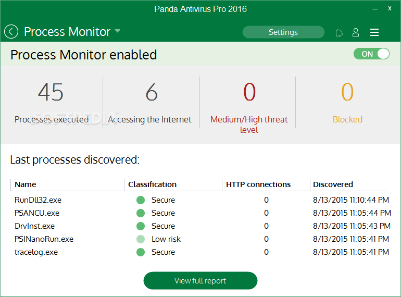Click HTTP connections value for PSANCU.exe
401x297 pixels.
coord(266,213)
